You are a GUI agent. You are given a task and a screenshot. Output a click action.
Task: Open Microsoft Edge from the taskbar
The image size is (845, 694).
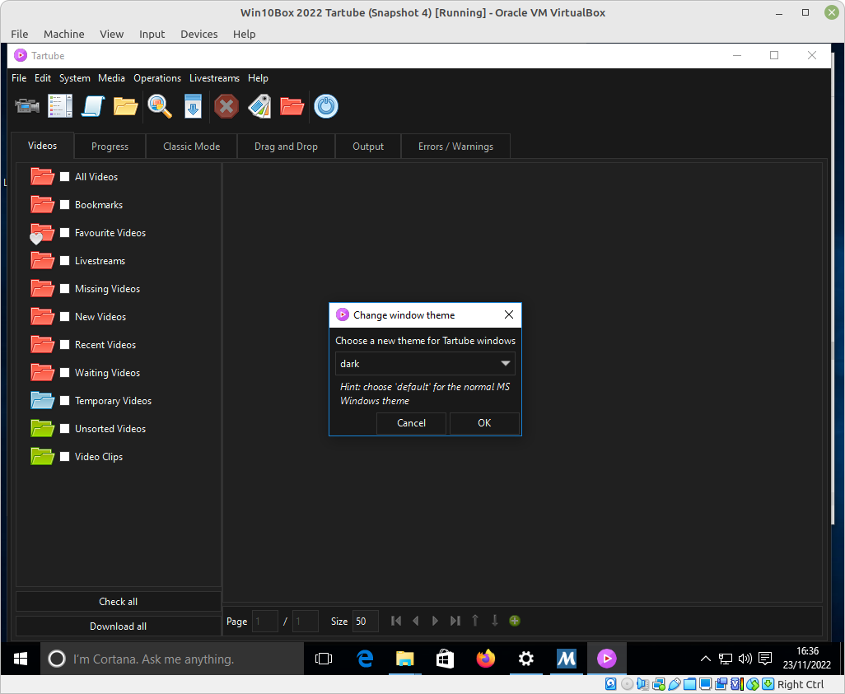[x=365, y=659]
